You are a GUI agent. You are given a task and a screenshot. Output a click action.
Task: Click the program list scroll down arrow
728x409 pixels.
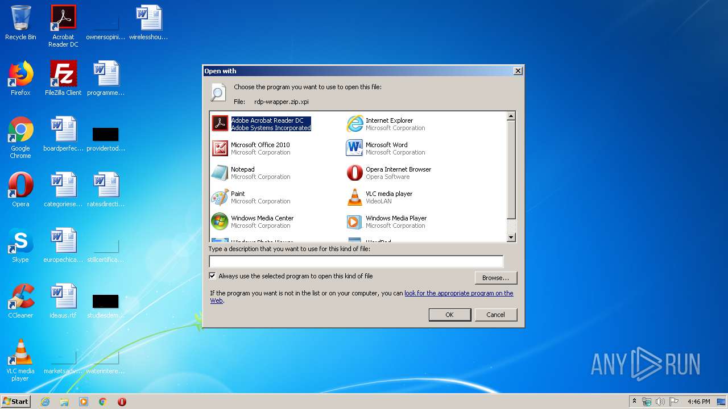pyautogui.click(x=511, y=237)
